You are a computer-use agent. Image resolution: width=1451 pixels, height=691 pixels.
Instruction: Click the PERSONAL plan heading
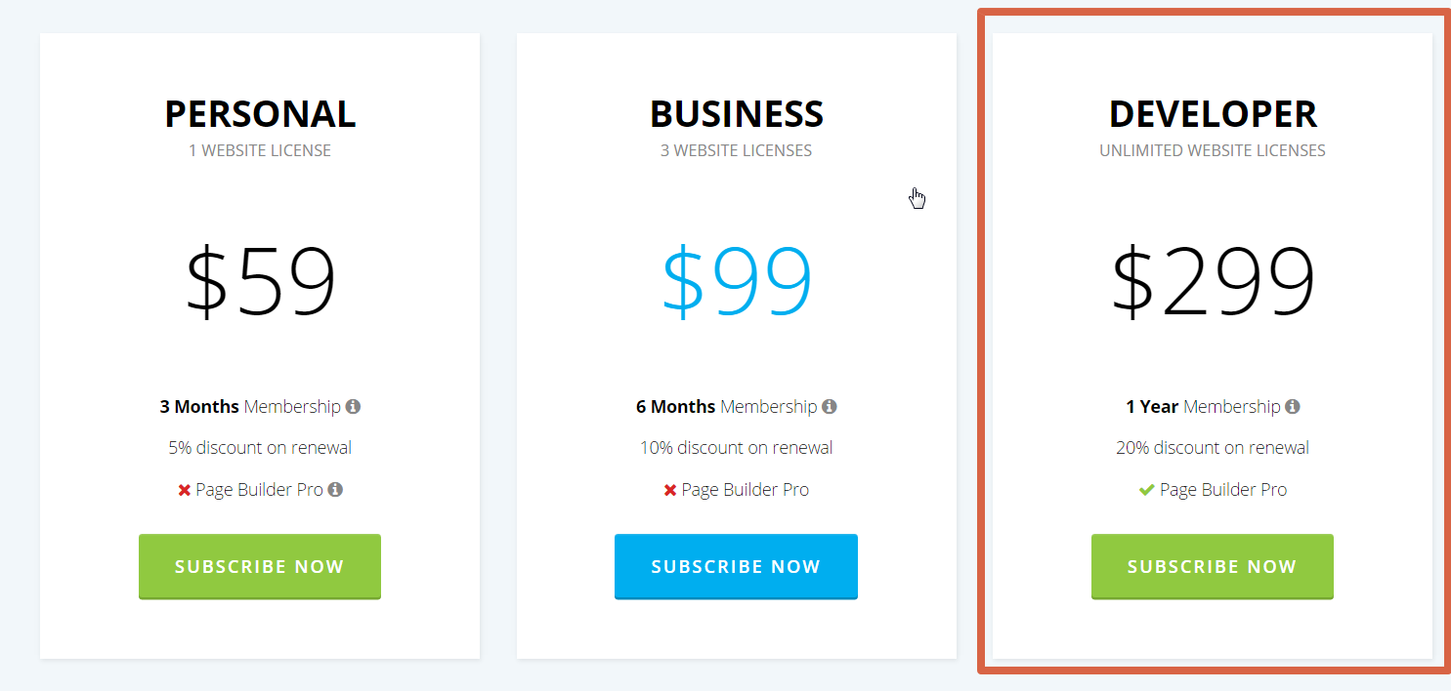tap(260, 114)
